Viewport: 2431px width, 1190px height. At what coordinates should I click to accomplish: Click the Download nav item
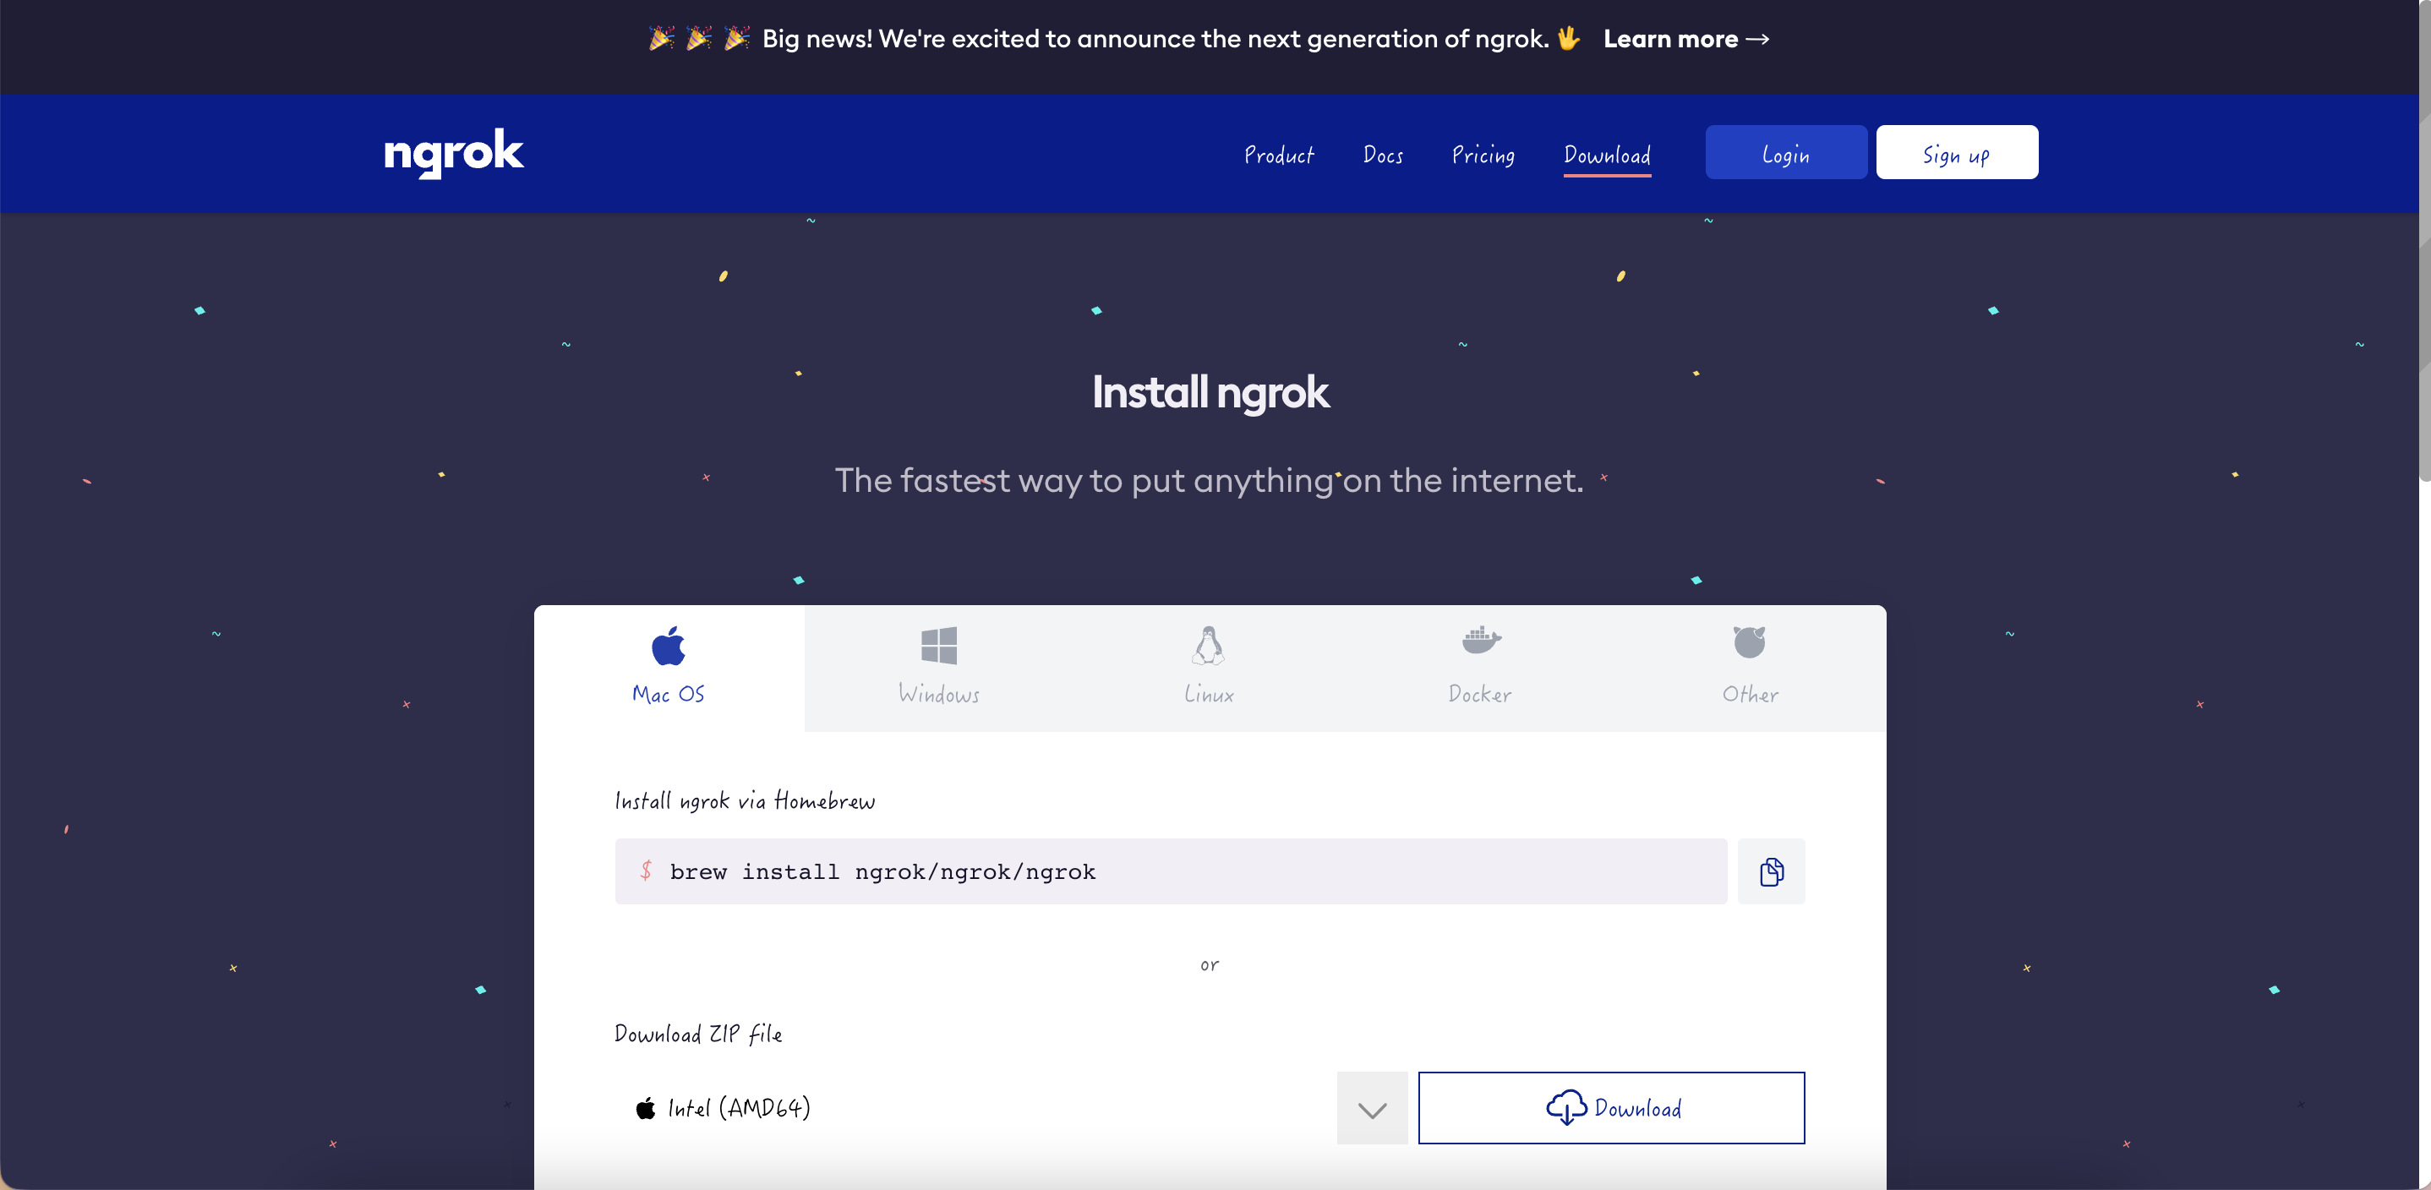point(1606,155)
